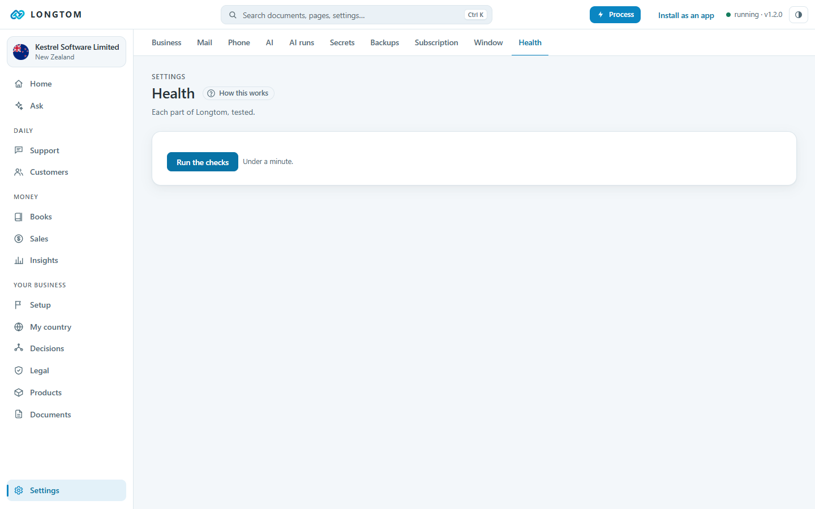815x509 pixels.
Task: Open the Secrets tab
Action: (x=342, y=42)
